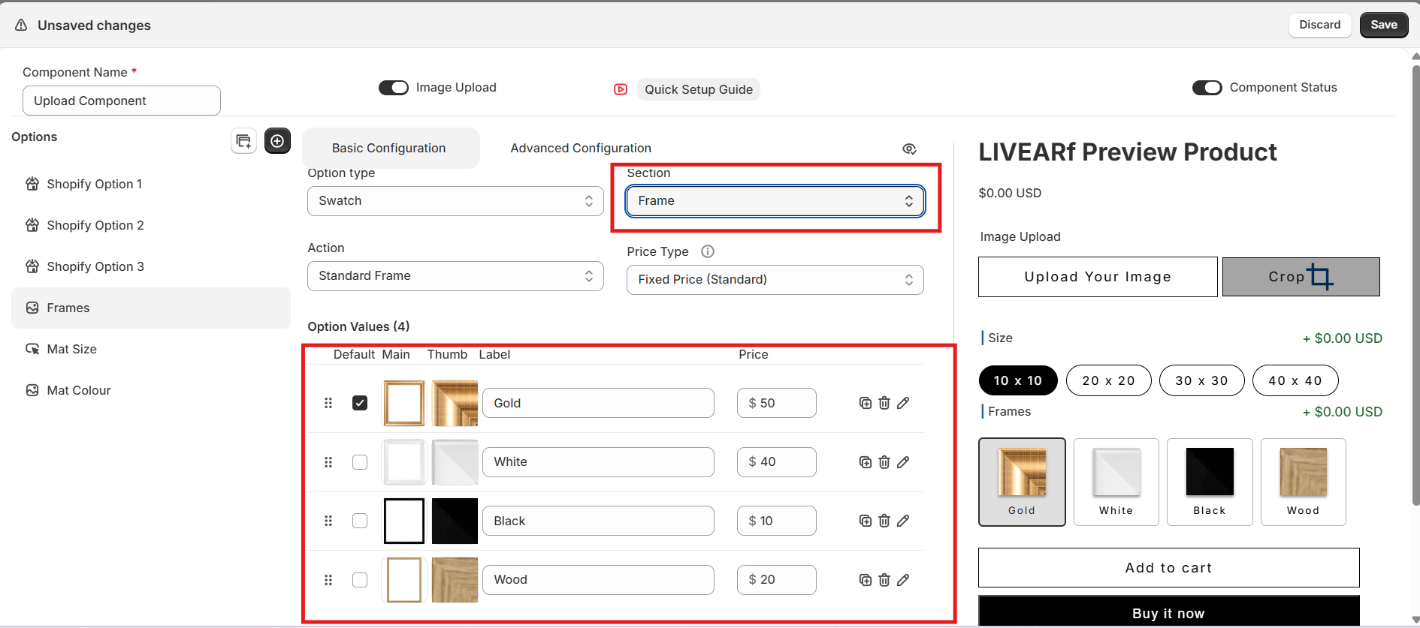Click the Save button
Screen dimensions: 1420x628
click(1384, 25)
